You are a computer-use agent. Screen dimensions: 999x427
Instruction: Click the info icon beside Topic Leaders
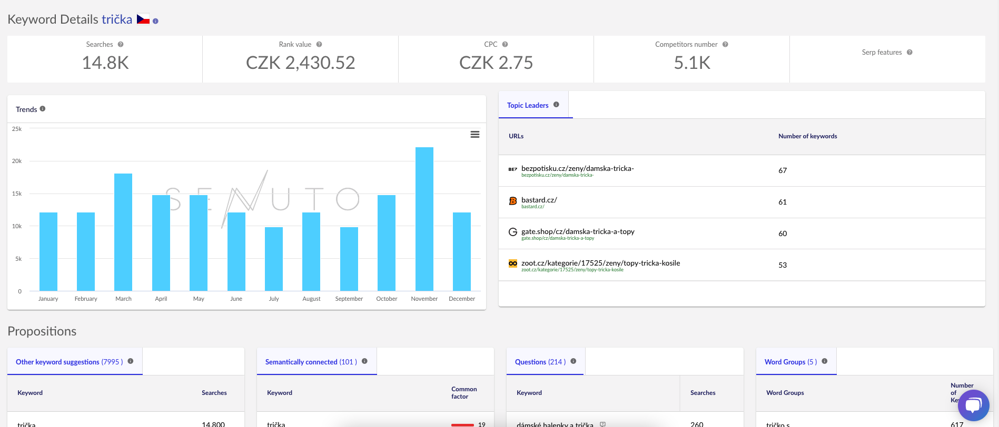pyautogui.click(x=556, y=105)
